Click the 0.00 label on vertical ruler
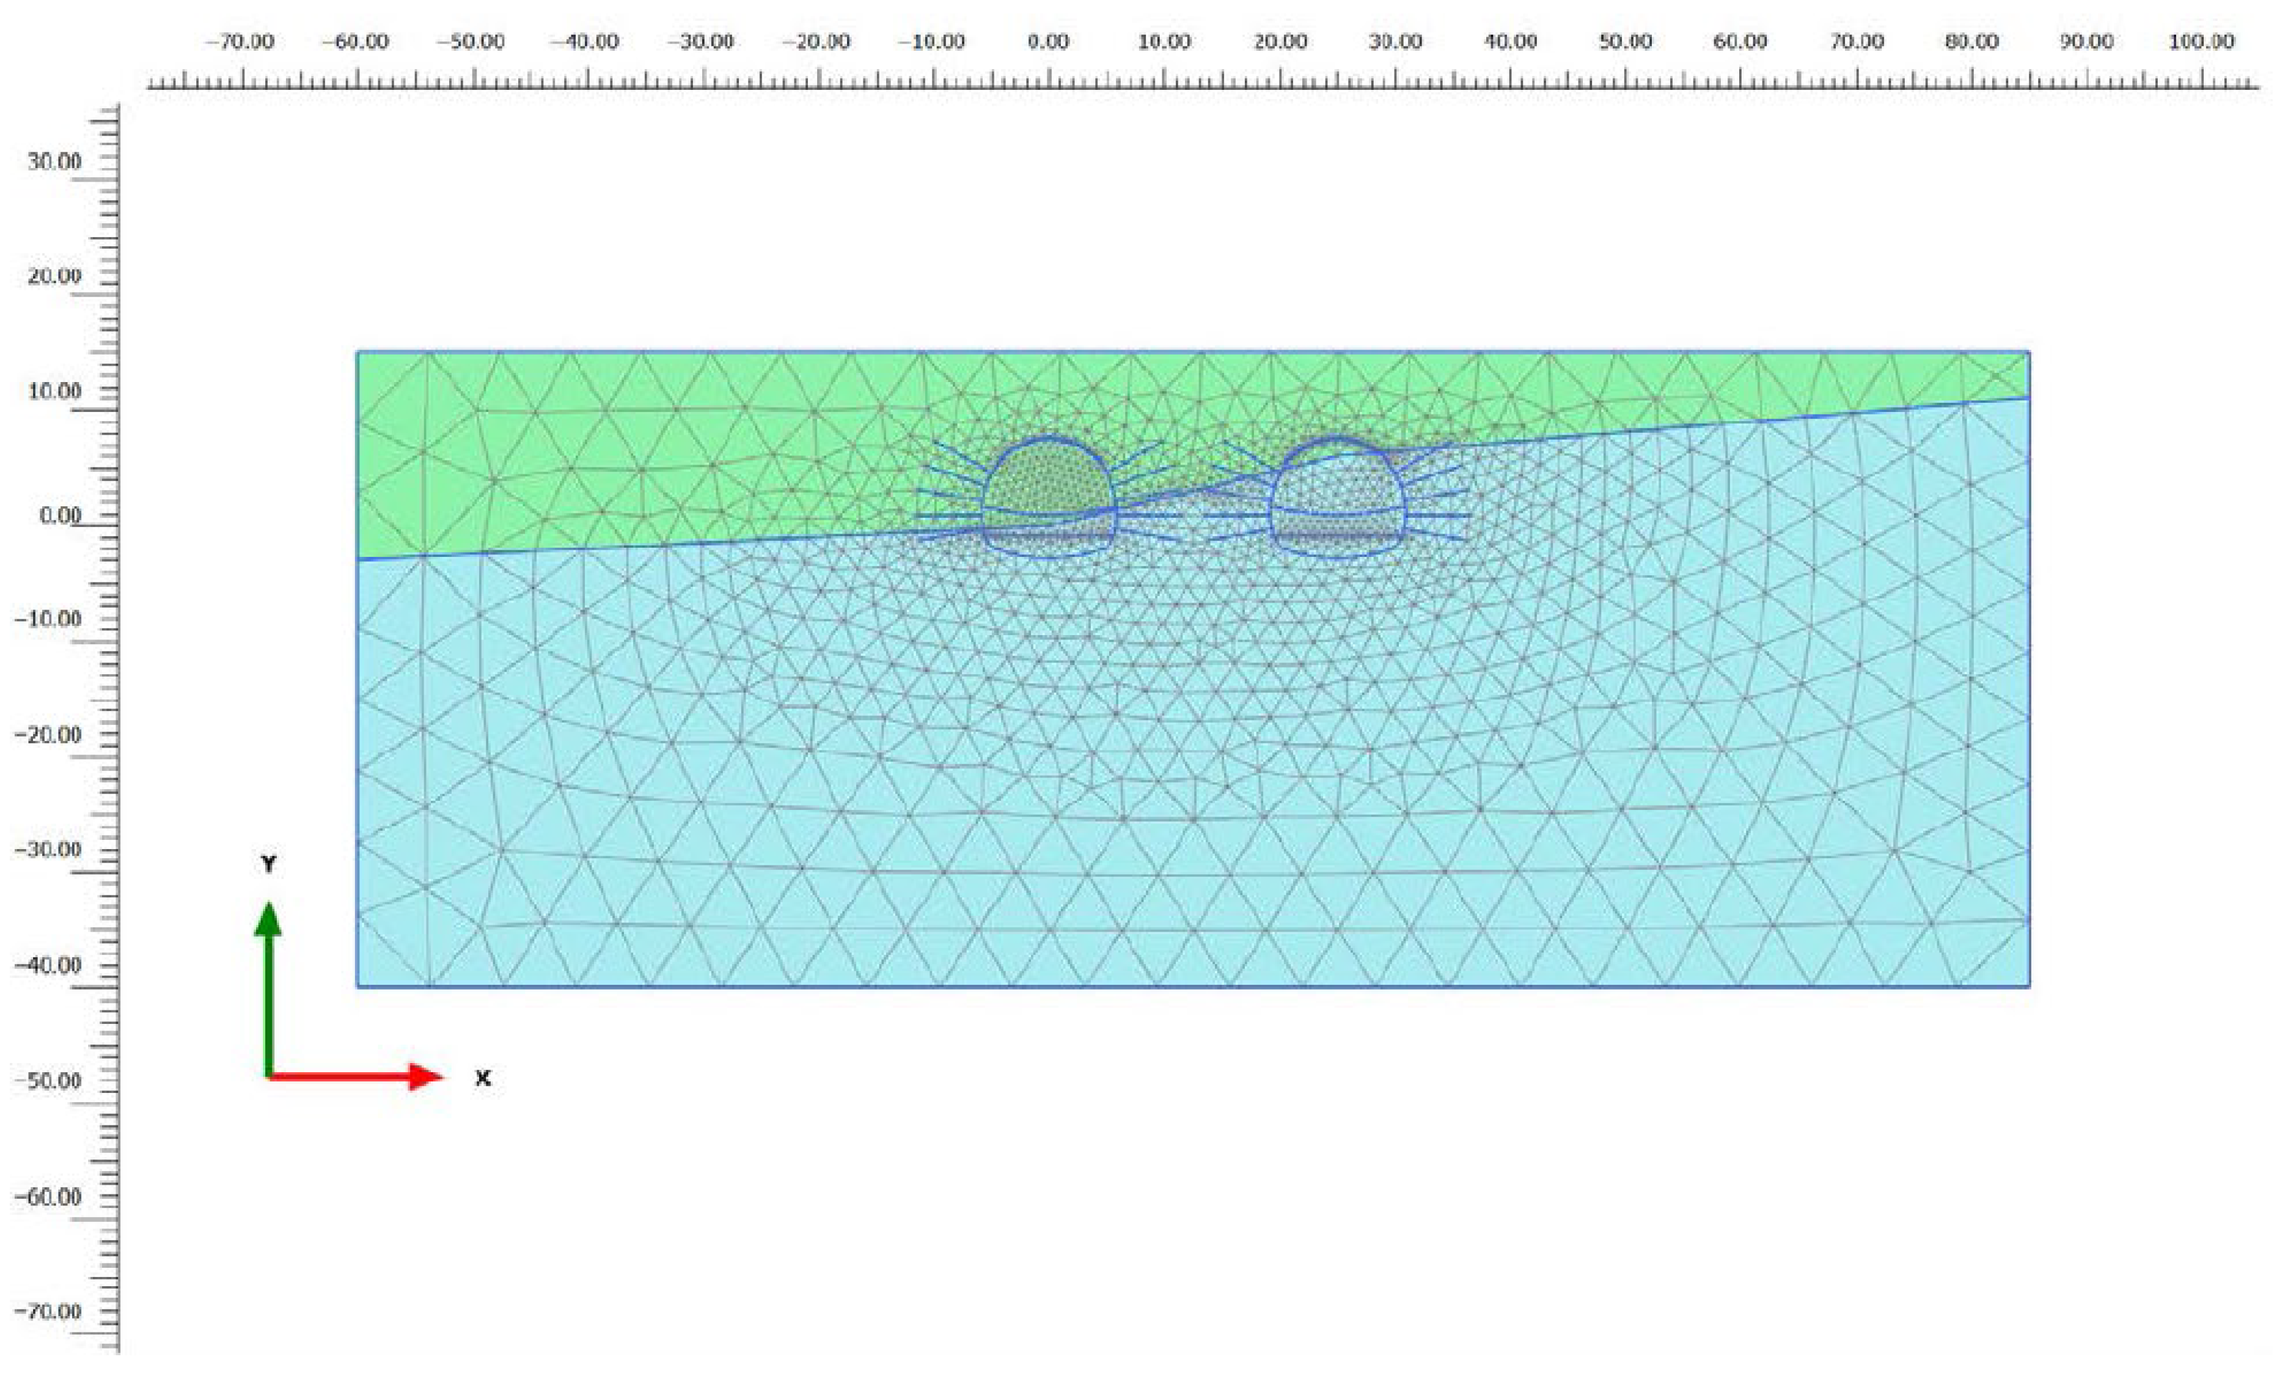2277x1398 pixels. 60,516
